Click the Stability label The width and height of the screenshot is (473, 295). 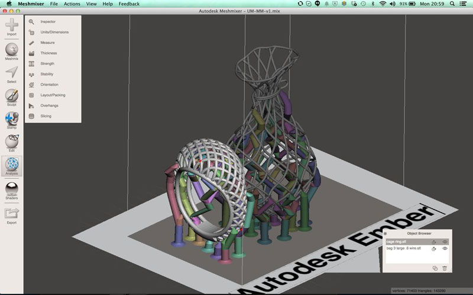[47, 74]
